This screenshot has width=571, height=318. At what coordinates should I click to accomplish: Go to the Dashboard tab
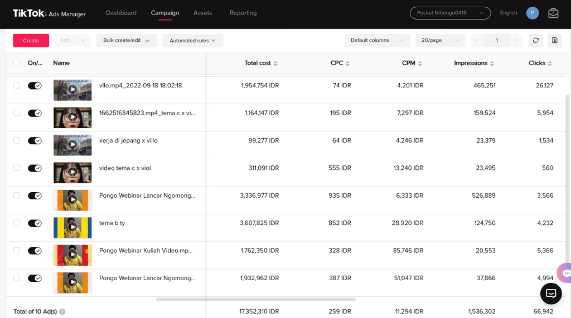121,13
